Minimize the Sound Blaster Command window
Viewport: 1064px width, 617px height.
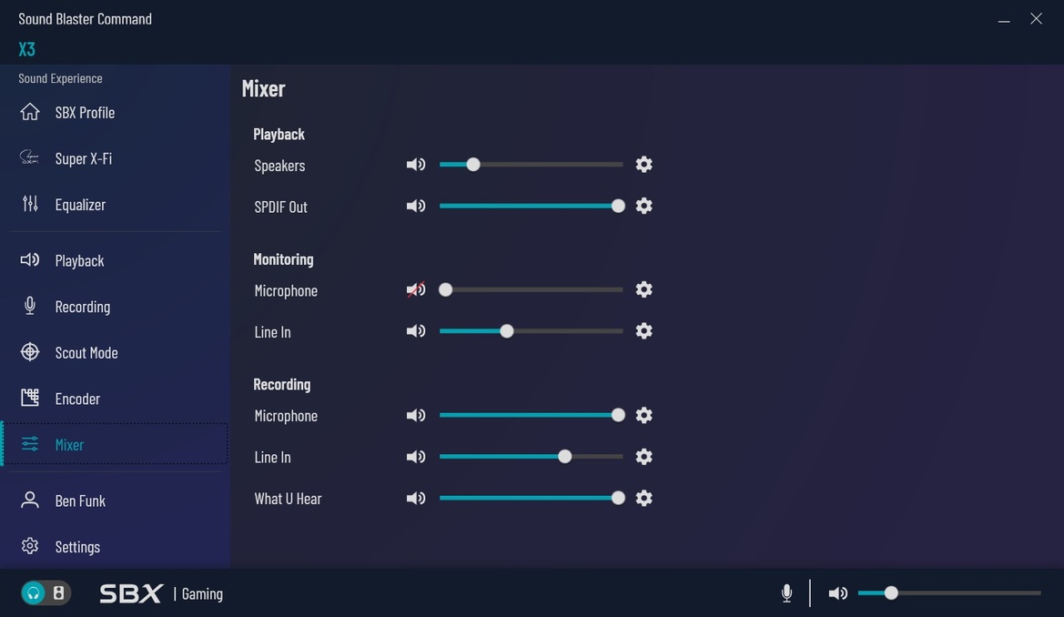[1004, 19]
